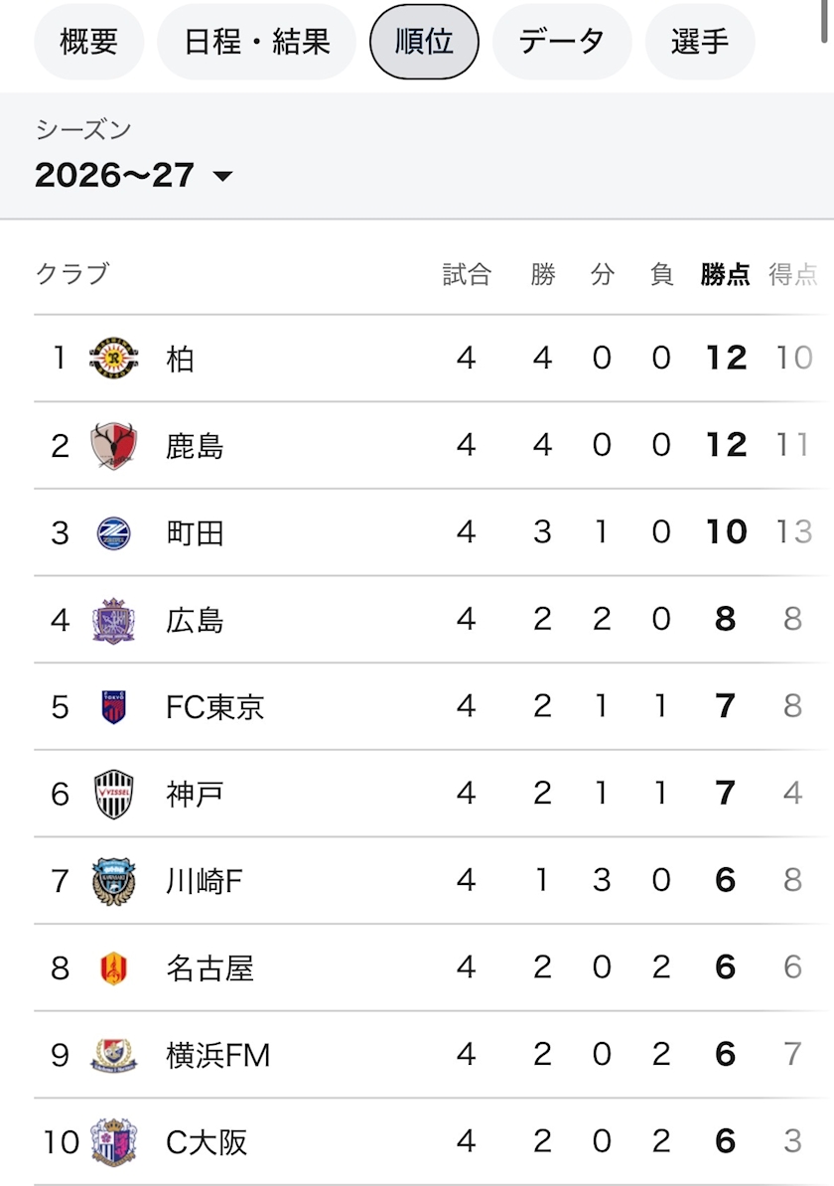
Task: Open Kashima (鹿島) antler crest
Action: click(x=113, y=446)
